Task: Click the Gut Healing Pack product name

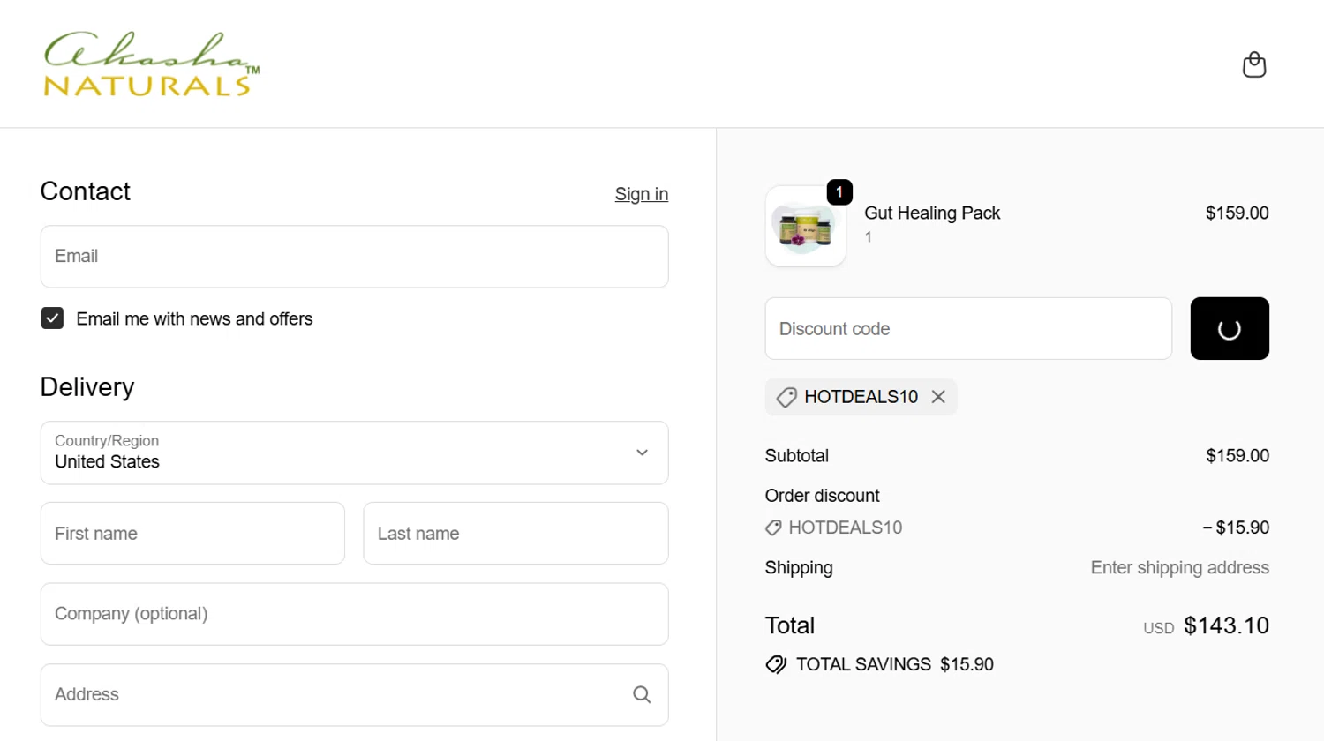Action: 932,213
